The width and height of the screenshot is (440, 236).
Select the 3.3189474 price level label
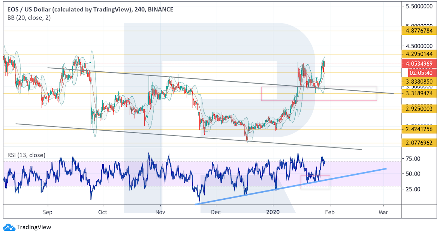tap(419, 93)
